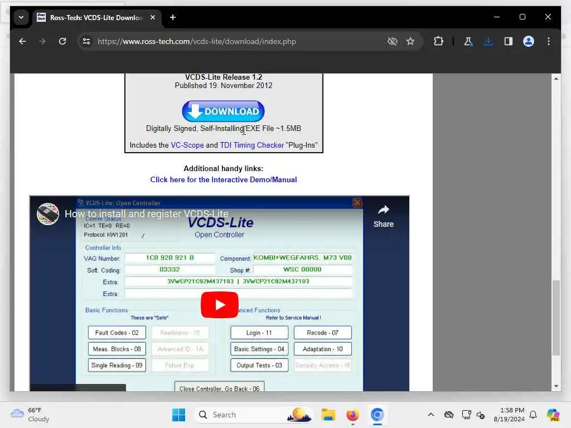The image size is (571, 428).
Task: Click the browser forward arrow
Action: click(x=42, y=41)
